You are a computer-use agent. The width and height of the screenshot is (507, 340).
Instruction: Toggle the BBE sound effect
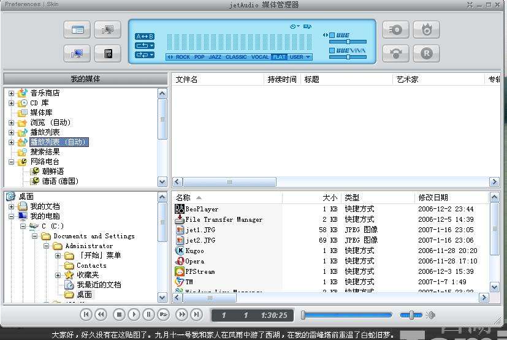(332, 36)
